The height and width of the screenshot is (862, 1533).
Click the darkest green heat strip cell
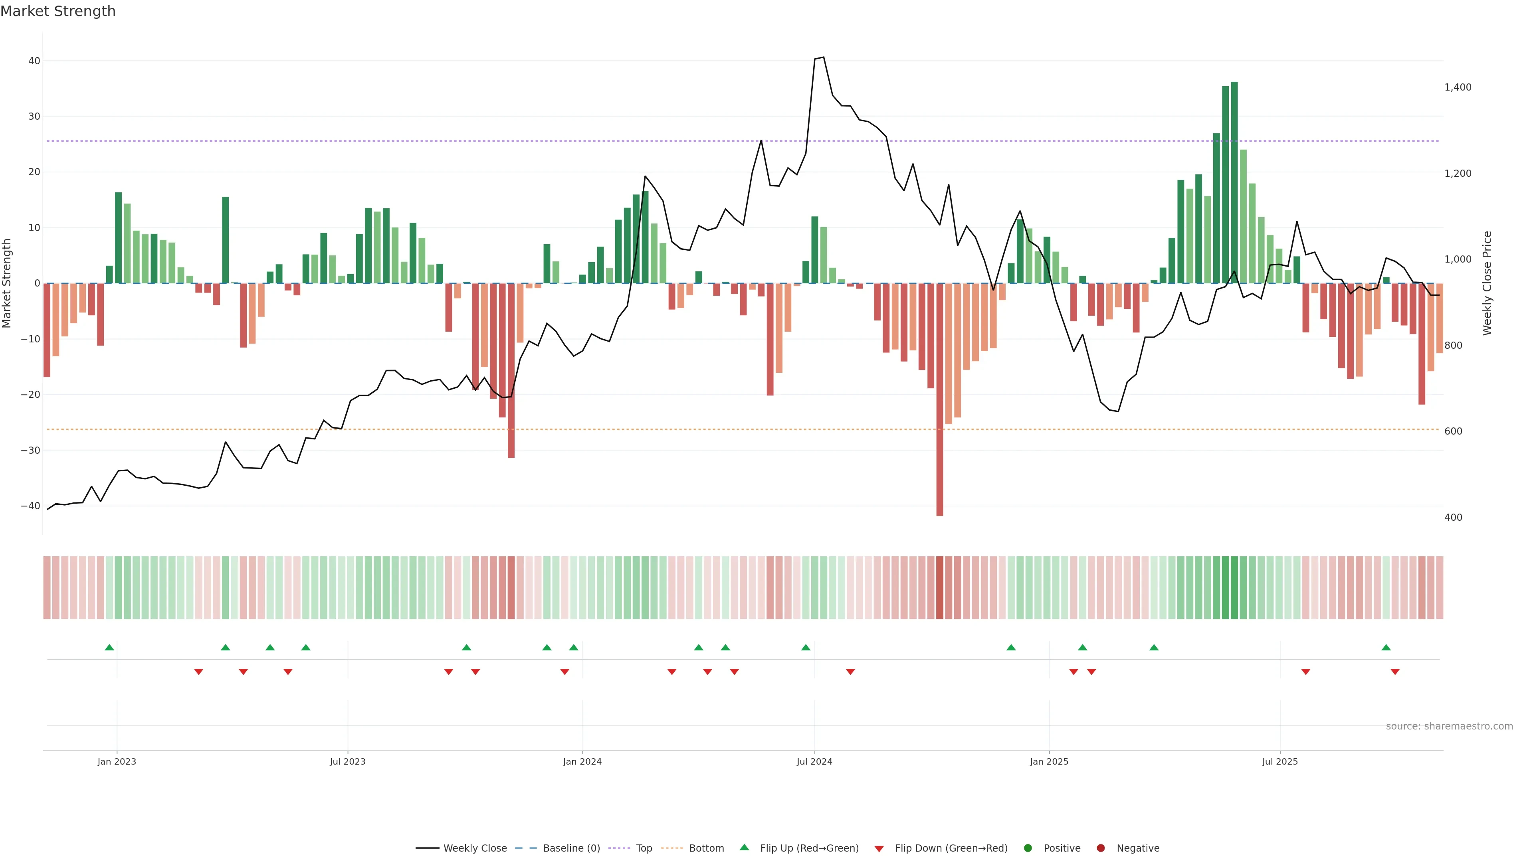[1234, 588]
